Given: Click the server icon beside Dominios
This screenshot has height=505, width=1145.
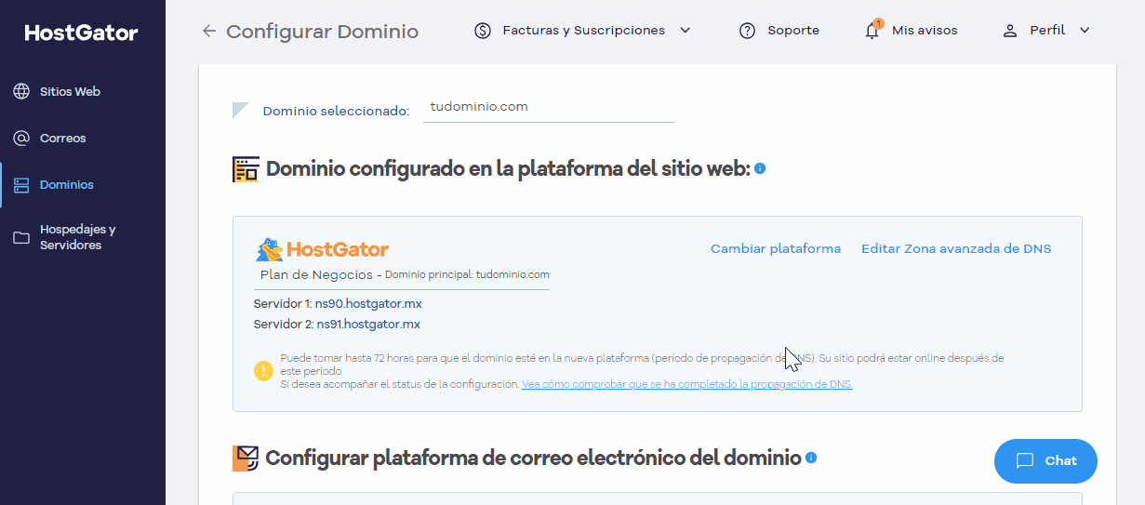Looking at the screenshot, I should [x=21, y=185].
